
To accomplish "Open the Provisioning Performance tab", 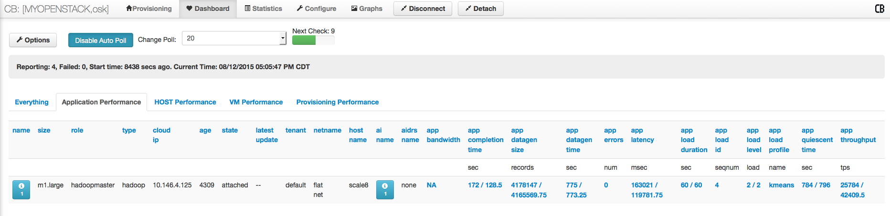I will pos(337,102).
